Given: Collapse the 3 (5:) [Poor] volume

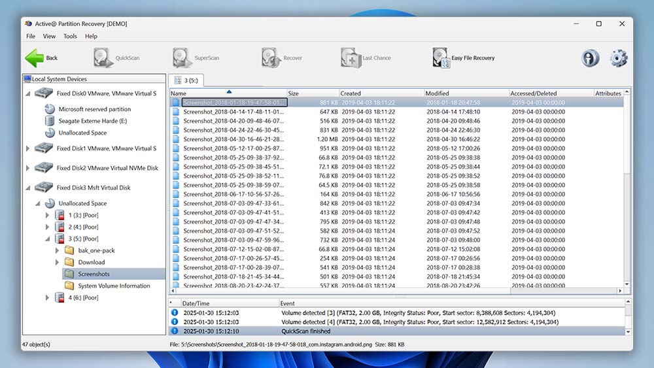Looking at the screenshot, I should point(48,239).
